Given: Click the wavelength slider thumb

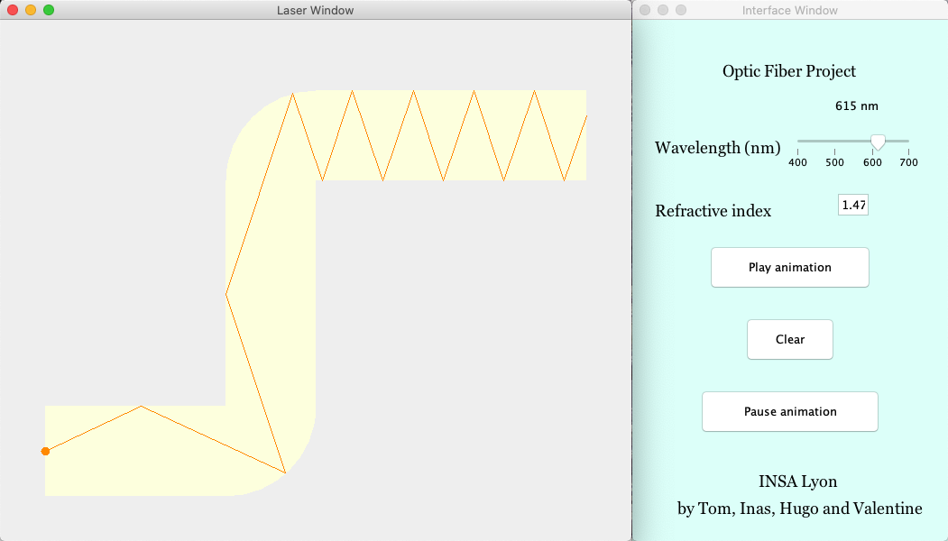Looking at the screenshot, I should (878, 142).
